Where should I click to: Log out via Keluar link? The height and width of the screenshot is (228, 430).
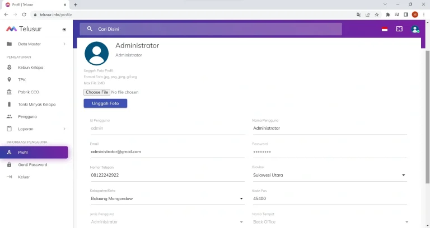[x=24, y=177]
